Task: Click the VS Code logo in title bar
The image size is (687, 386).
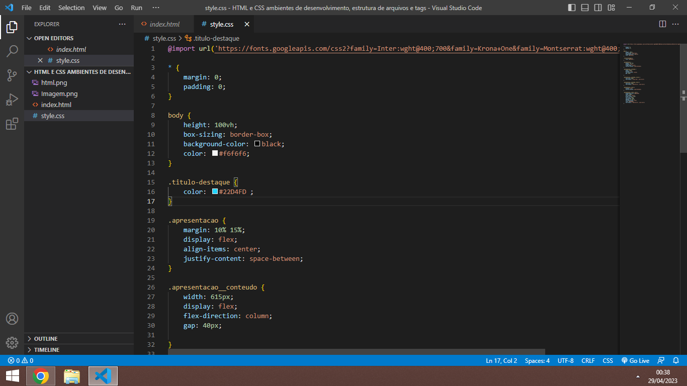Action: (9, 8)
